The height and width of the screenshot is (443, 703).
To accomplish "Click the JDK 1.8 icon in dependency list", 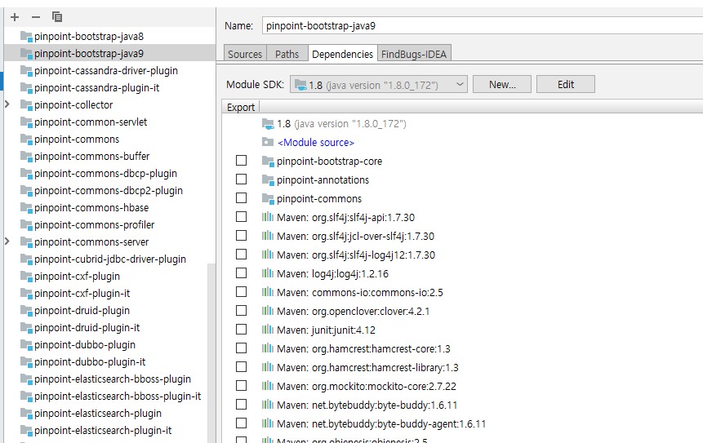I will coord(268,124).
